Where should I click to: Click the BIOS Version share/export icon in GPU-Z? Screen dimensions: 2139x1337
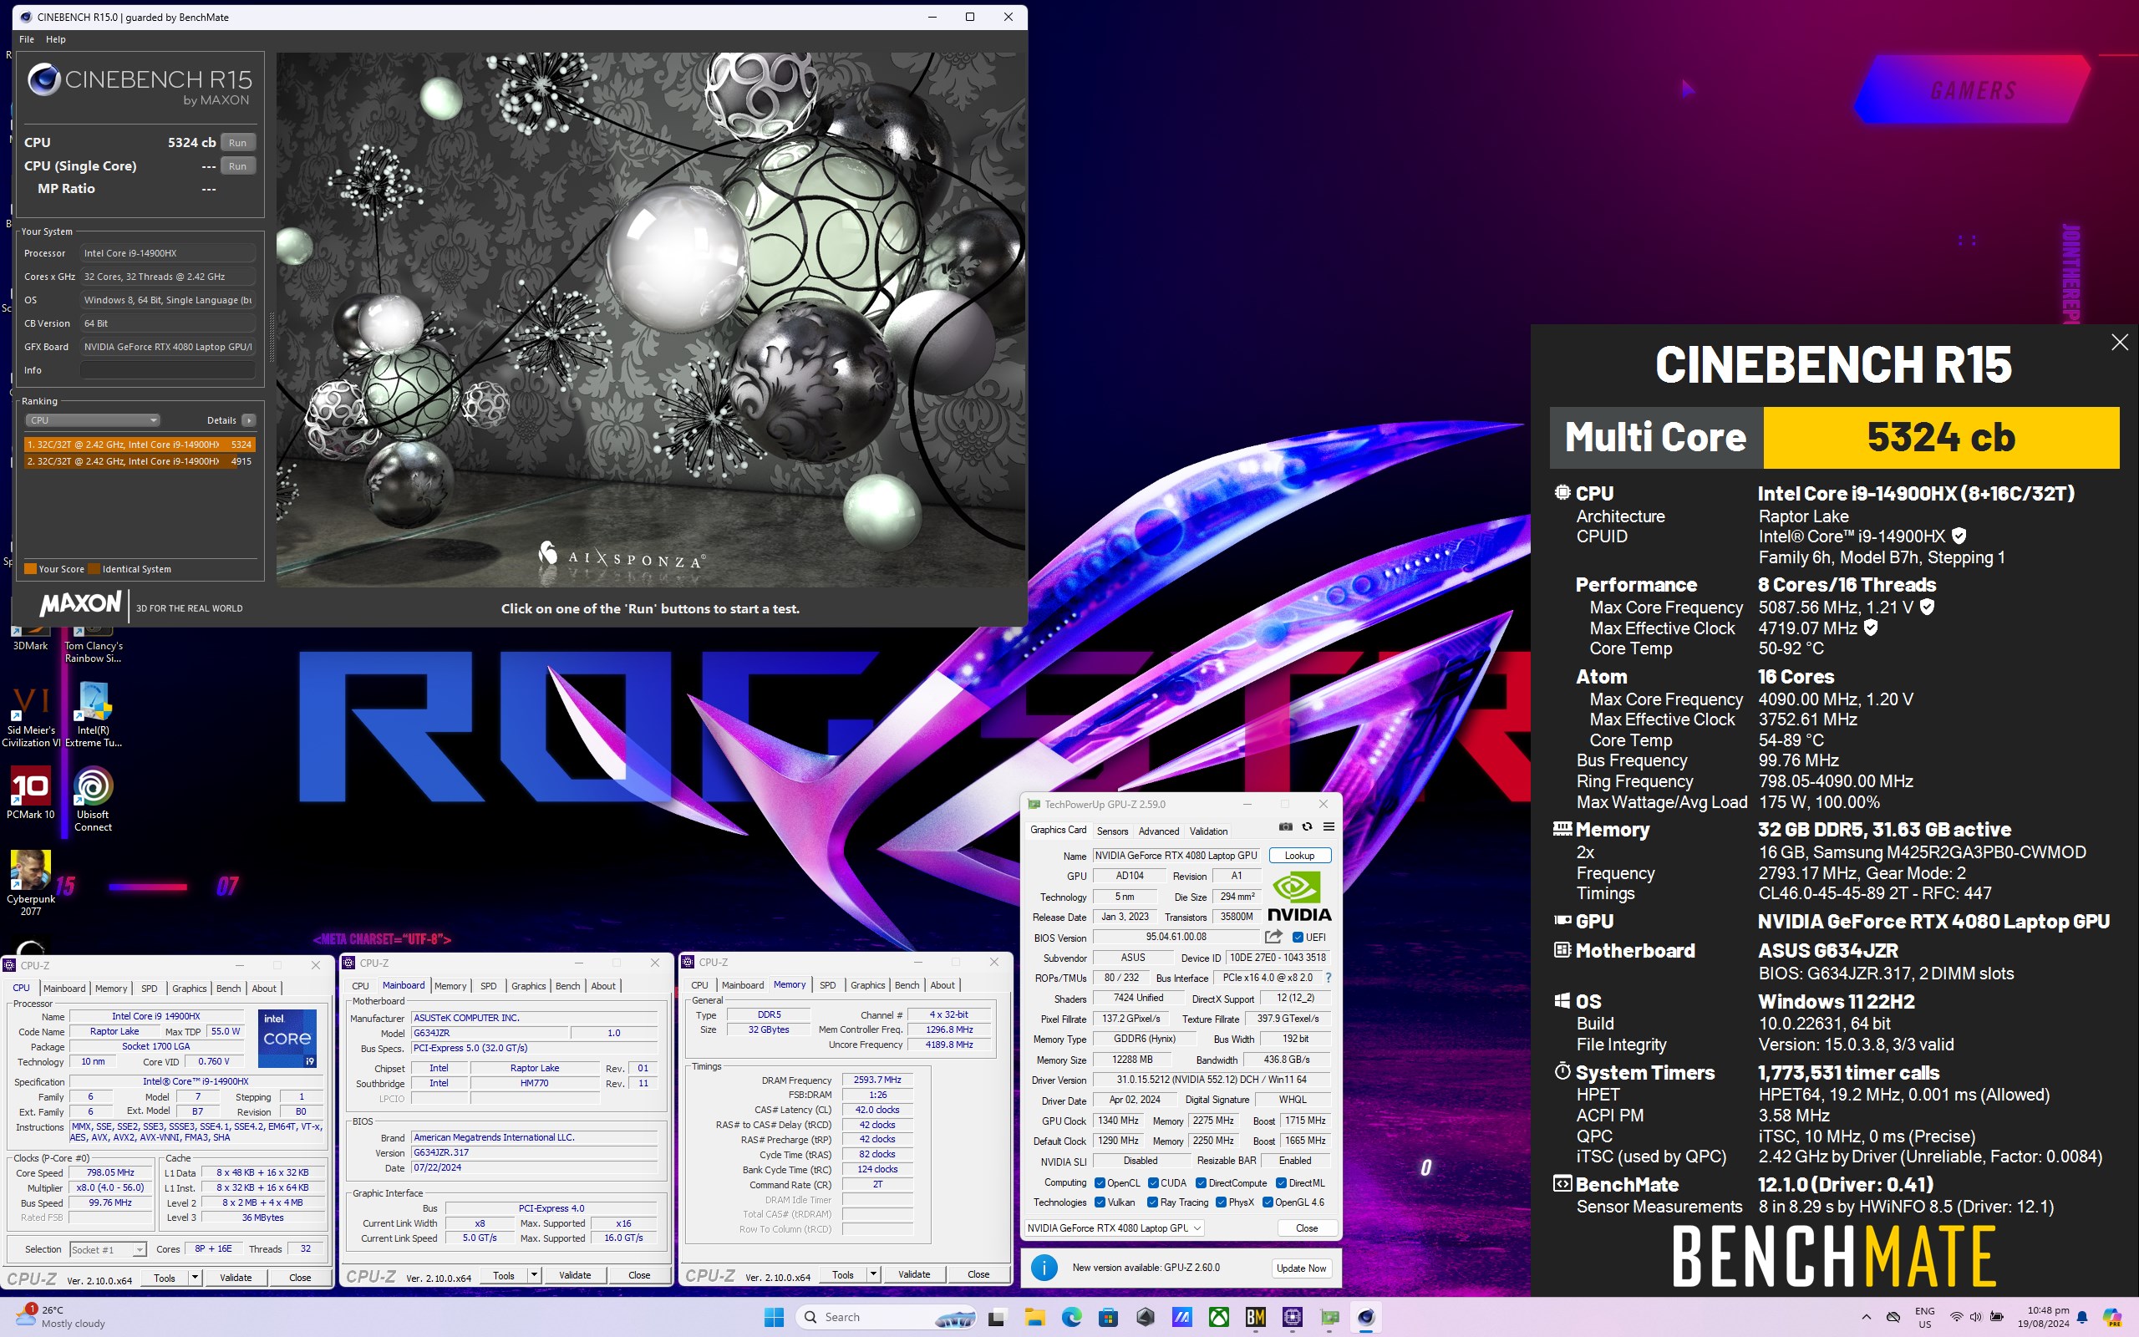1273,937
